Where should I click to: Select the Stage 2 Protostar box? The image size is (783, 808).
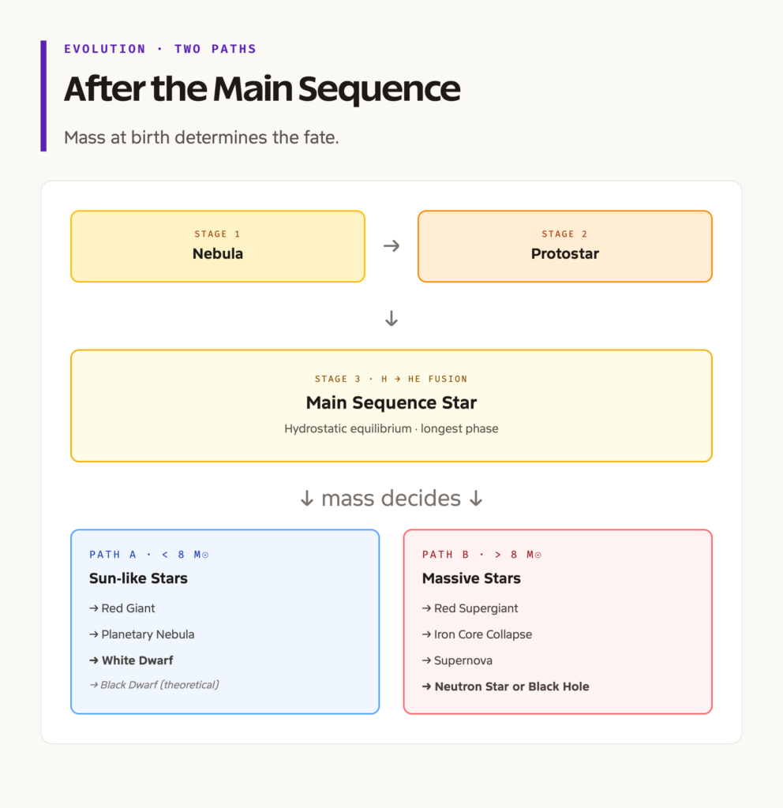click(565, 246)
